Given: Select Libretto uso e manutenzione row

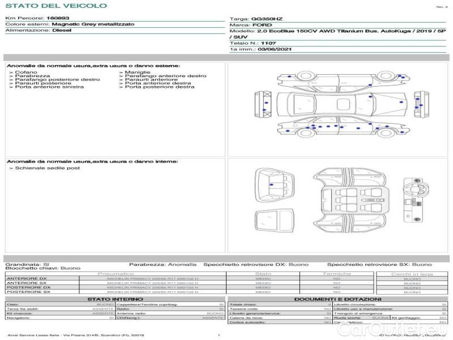Looking at the screenshot, I should coord(390,309).
